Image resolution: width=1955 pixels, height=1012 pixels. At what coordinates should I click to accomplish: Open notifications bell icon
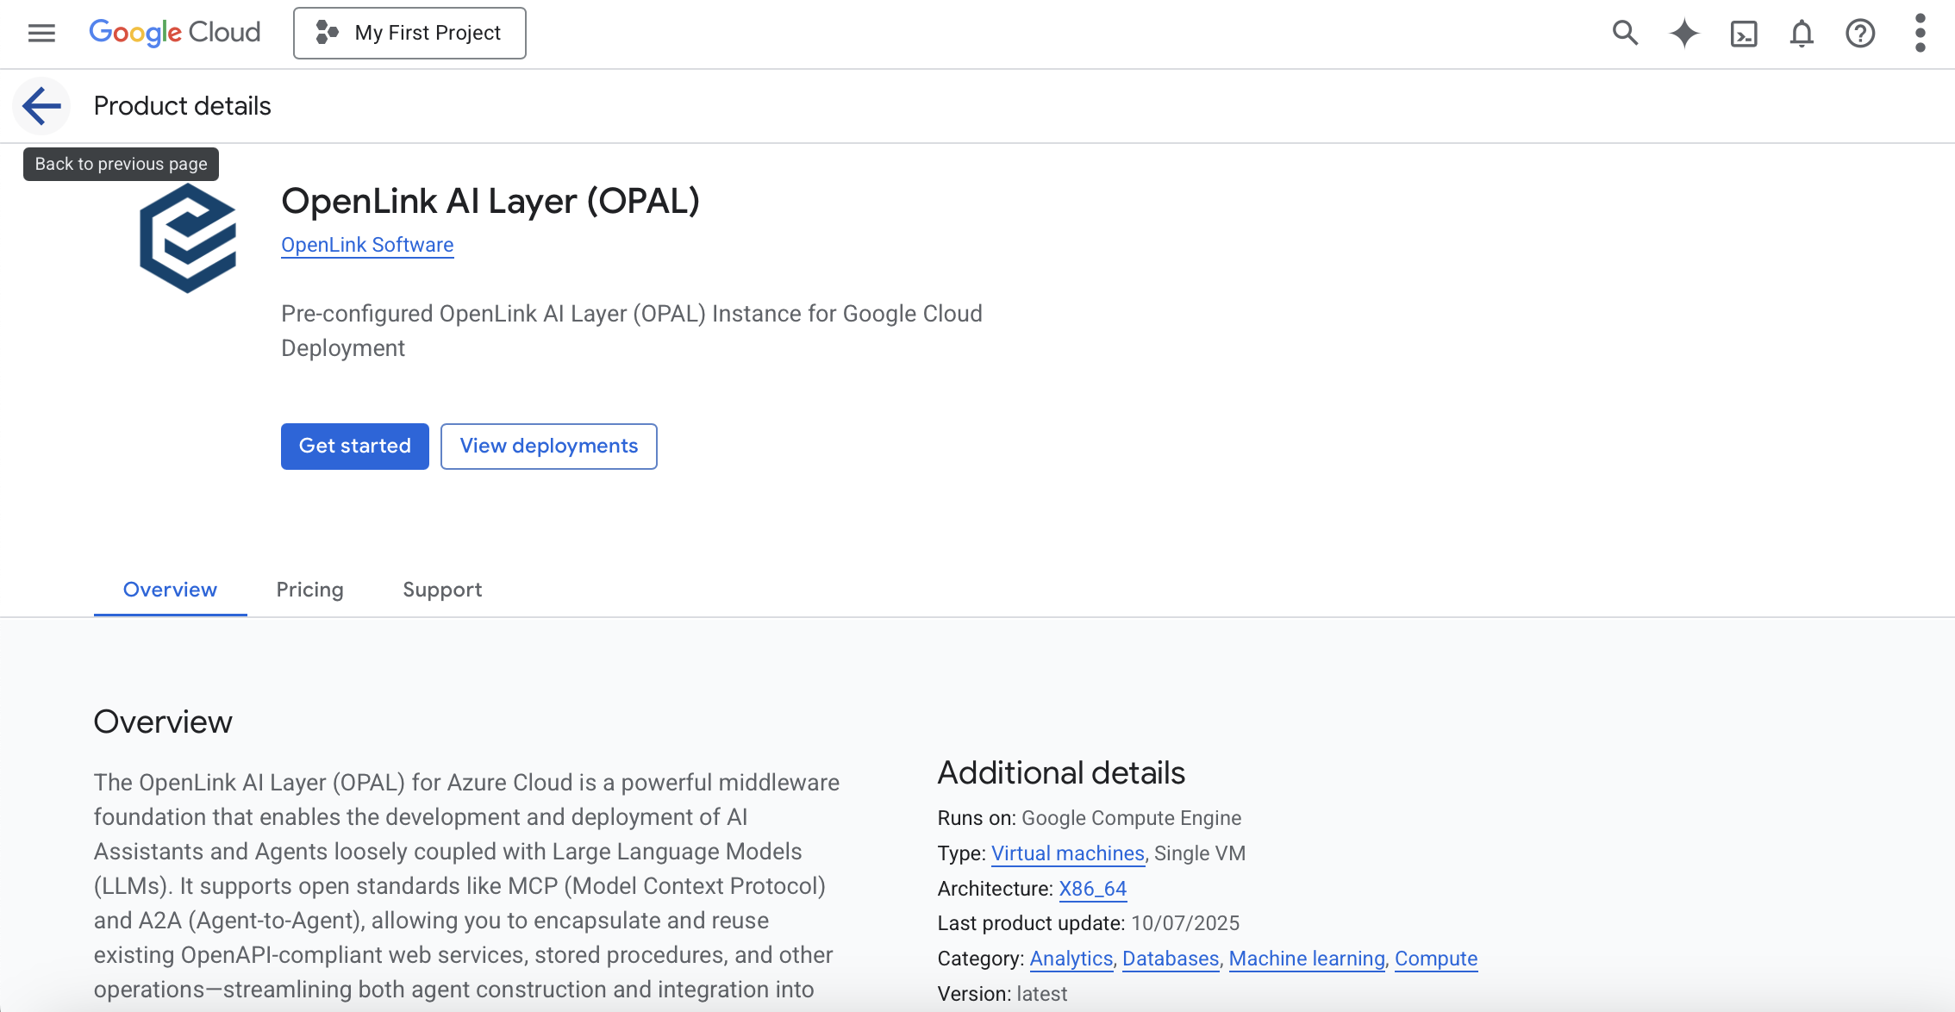1802,34
